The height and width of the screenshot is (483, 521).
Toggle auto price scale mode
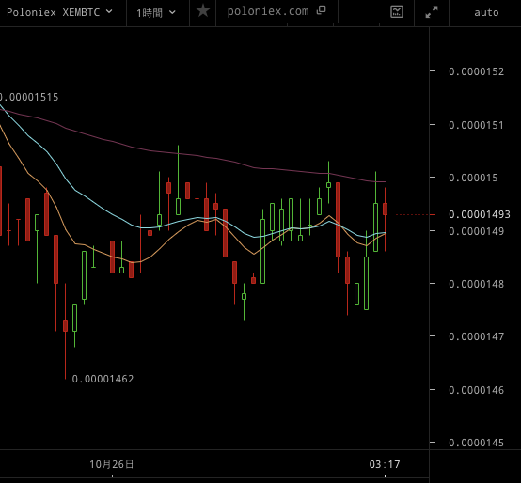(x=486, y=12)
